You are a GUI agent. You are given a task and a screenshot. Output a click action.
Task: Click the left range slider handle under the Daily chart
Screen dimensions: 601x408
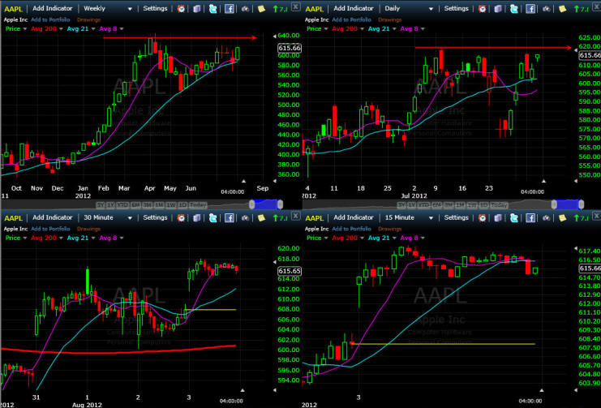(554, 204)
